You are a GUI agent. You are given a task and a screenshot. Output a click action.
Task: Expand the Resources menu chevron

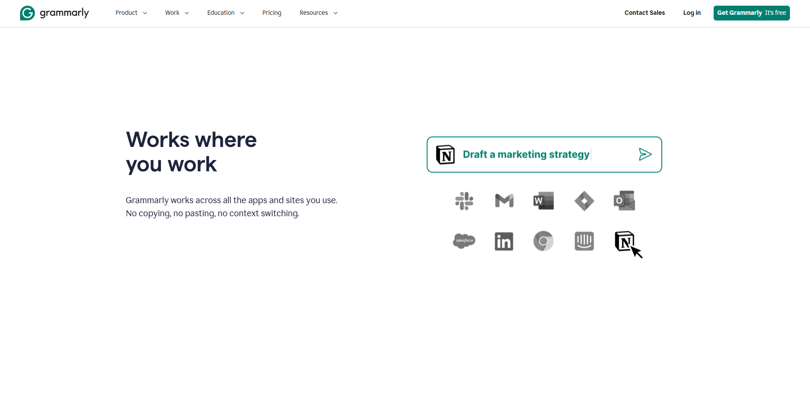(335, 13)
